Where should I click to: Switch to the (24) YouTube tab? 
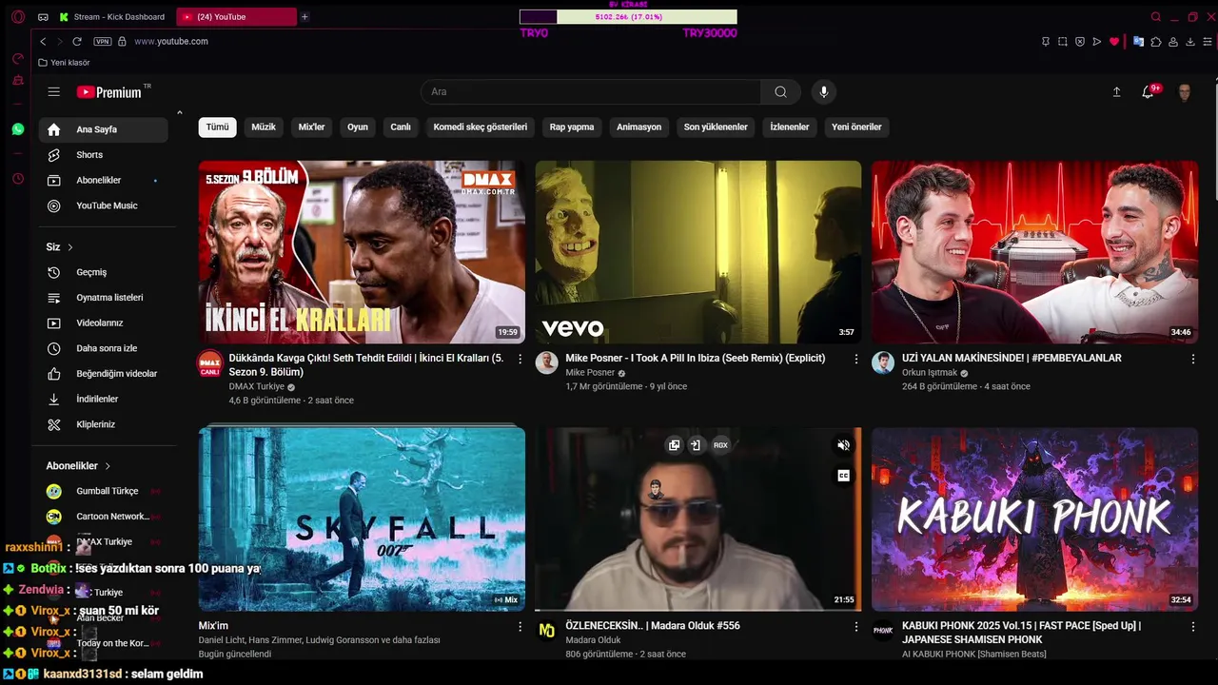237,16
